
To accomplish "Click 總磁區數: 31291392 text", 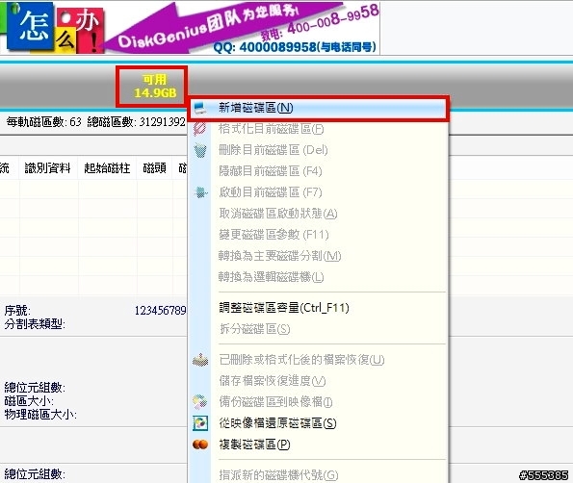I will (x=137, y=121).
